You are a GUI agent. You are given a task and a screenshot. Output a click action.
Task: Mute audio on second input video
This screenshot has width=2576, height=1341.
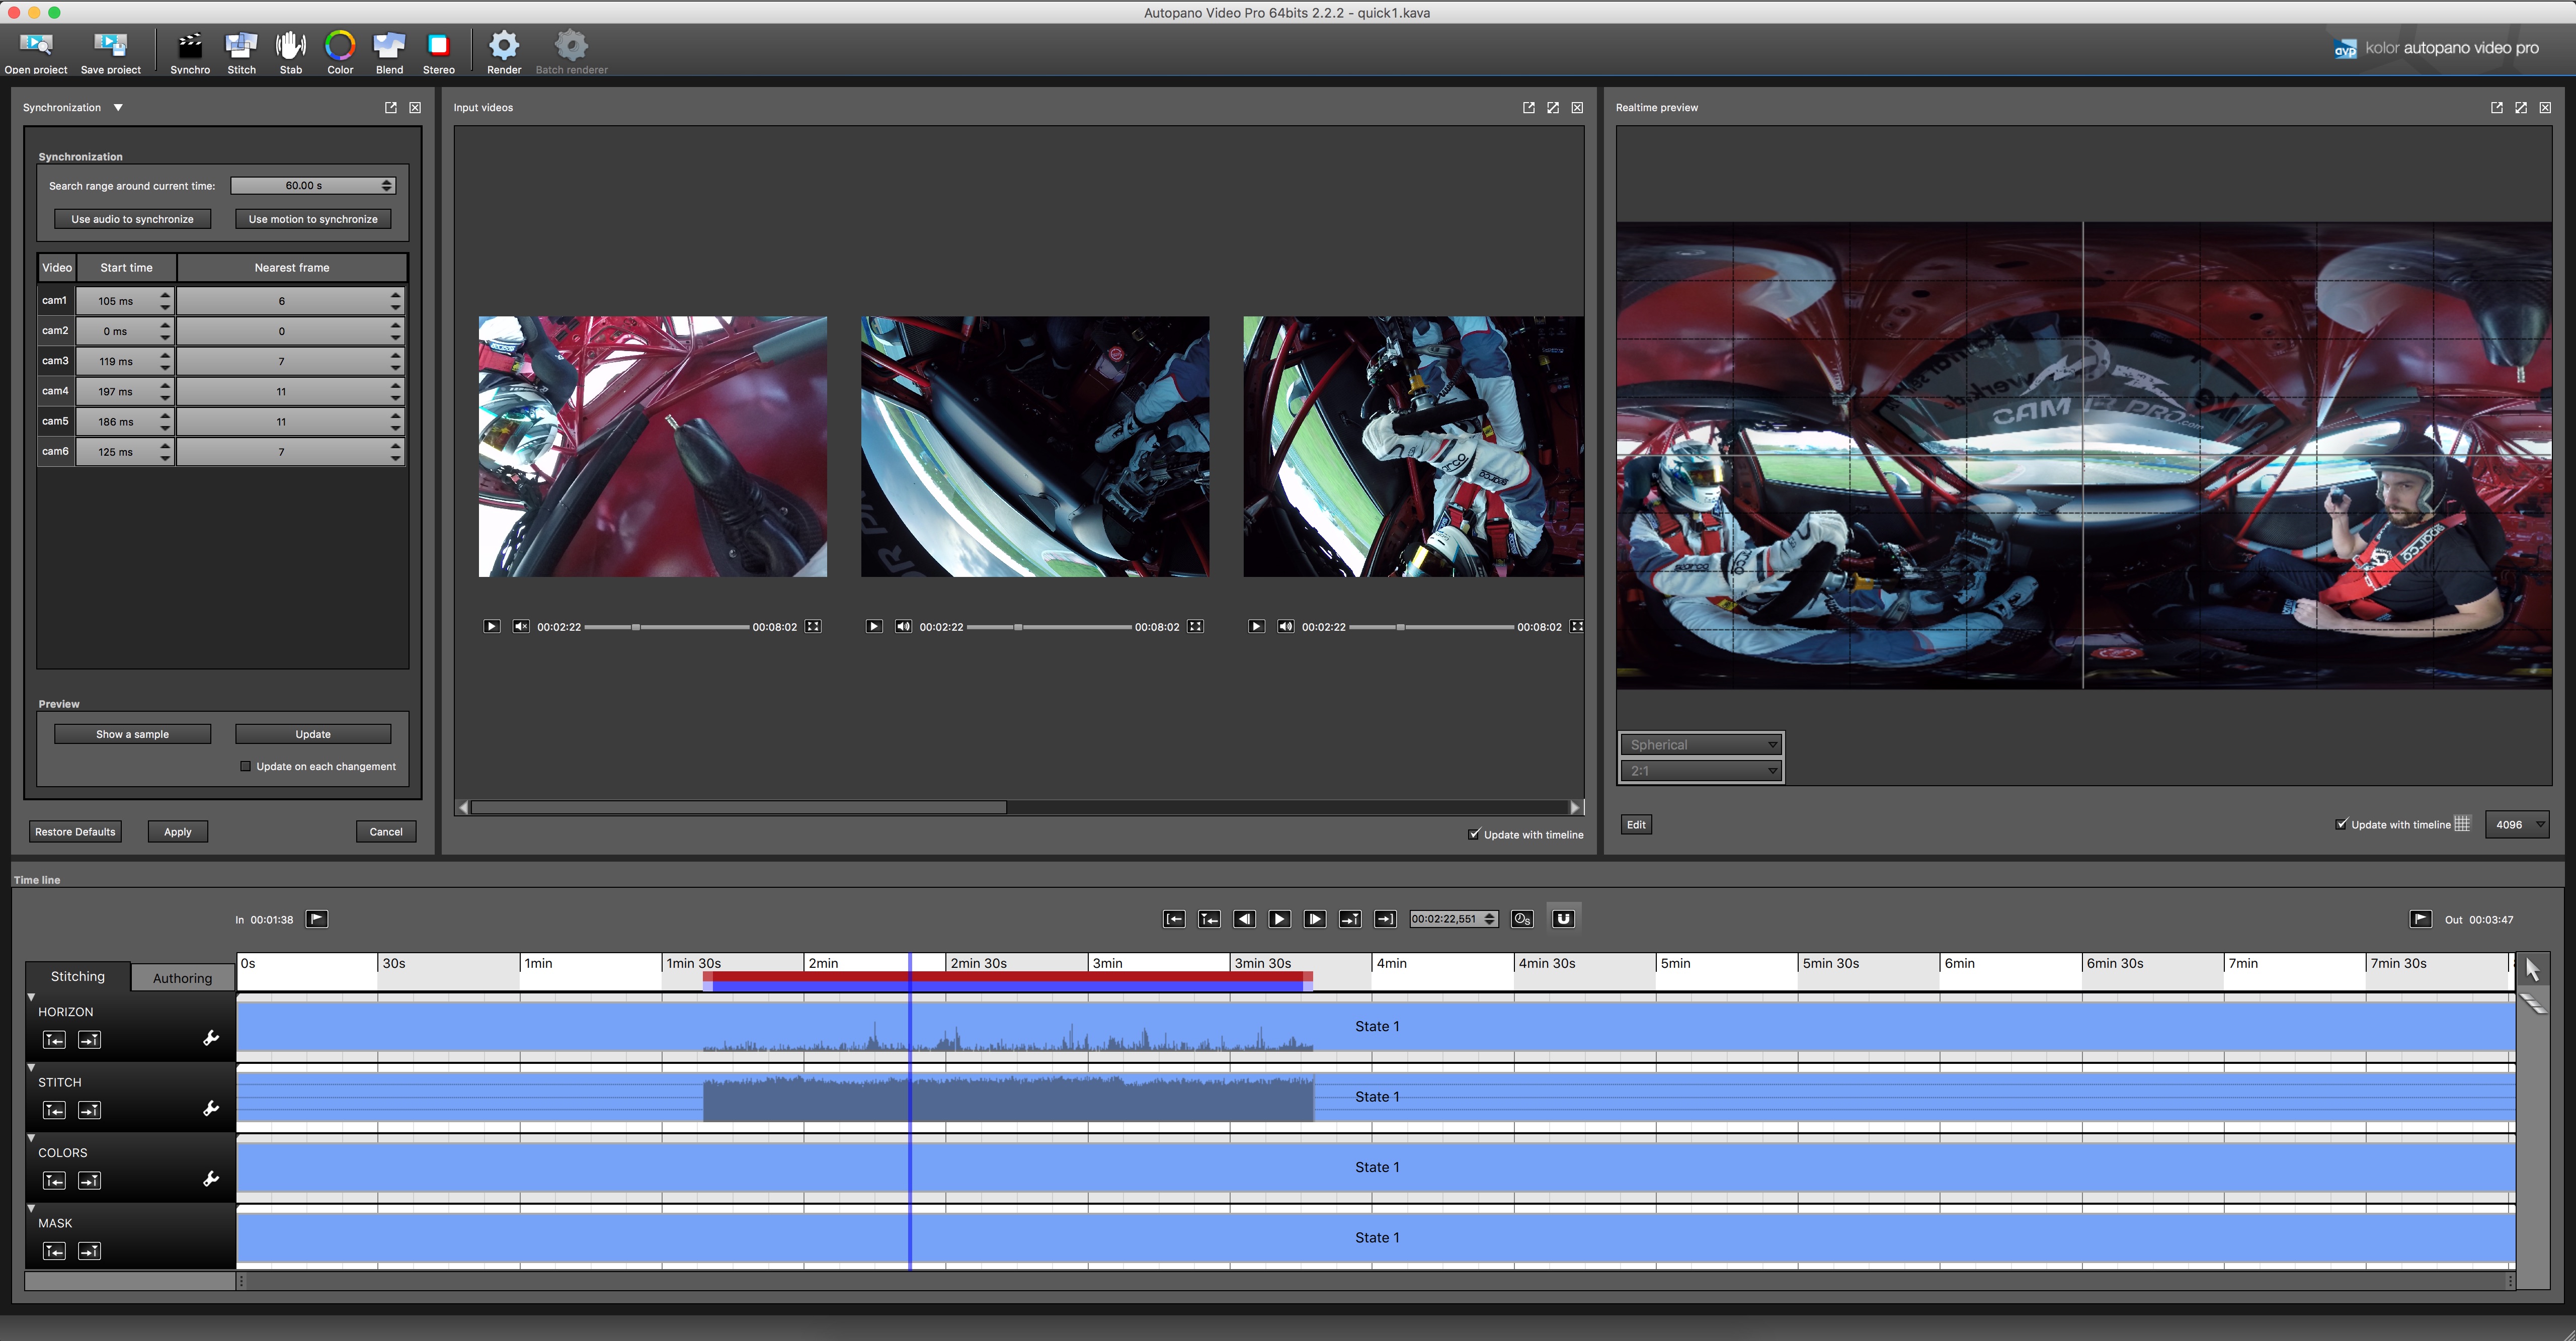coord(903,626)
